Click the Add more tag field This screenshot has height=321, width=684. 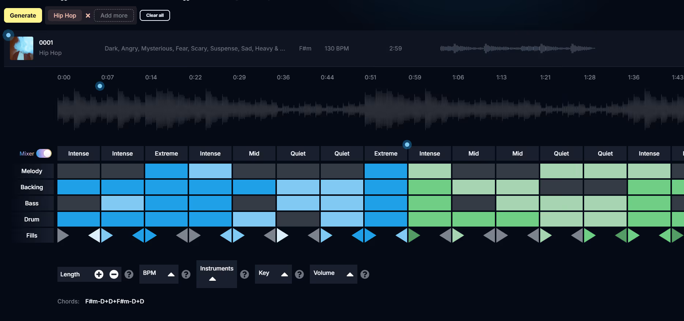point(114,15)
